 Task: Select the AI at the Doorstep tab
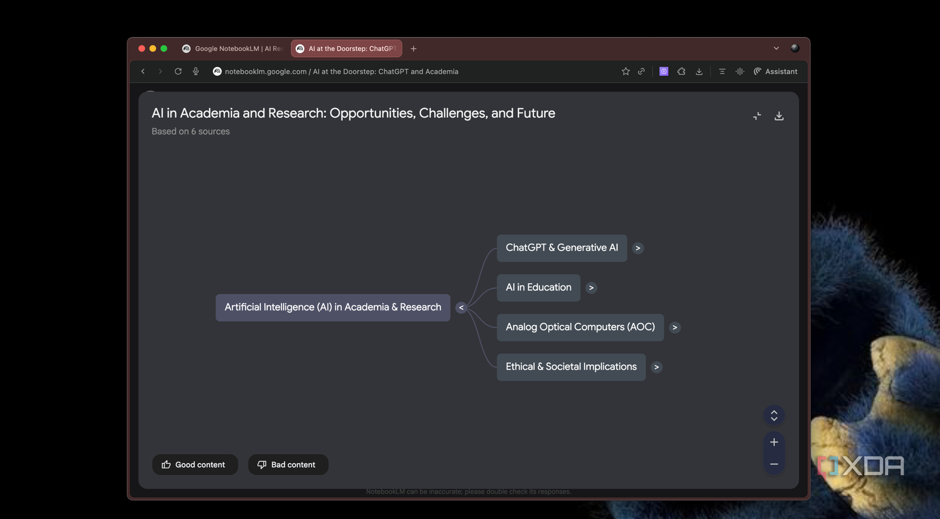346,49
